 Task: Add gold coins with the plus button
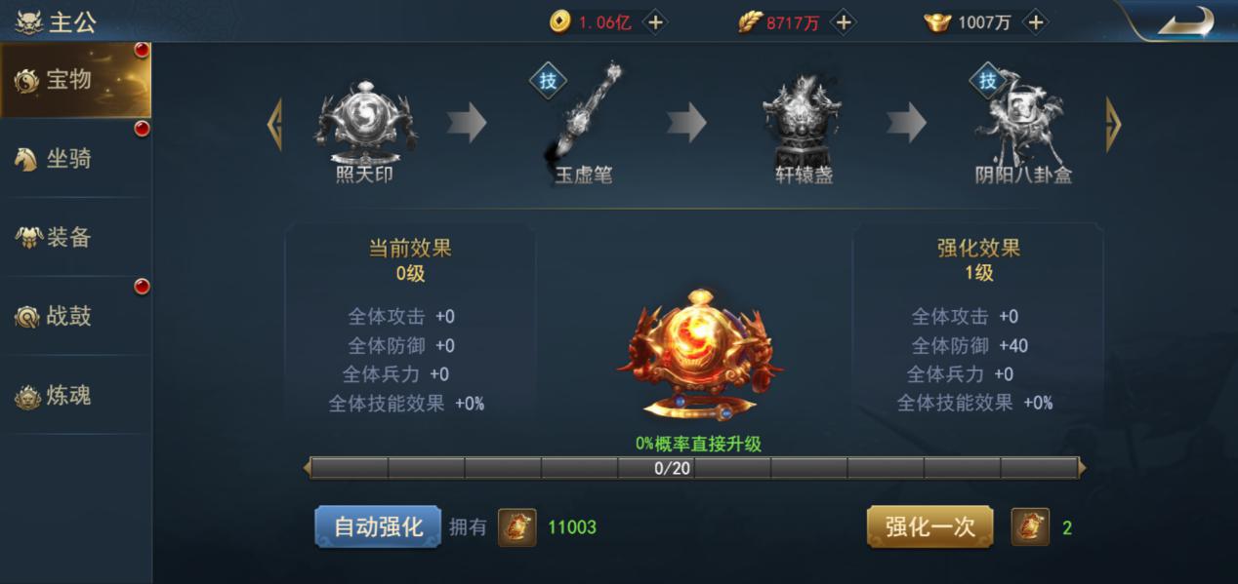coord(655,22)
